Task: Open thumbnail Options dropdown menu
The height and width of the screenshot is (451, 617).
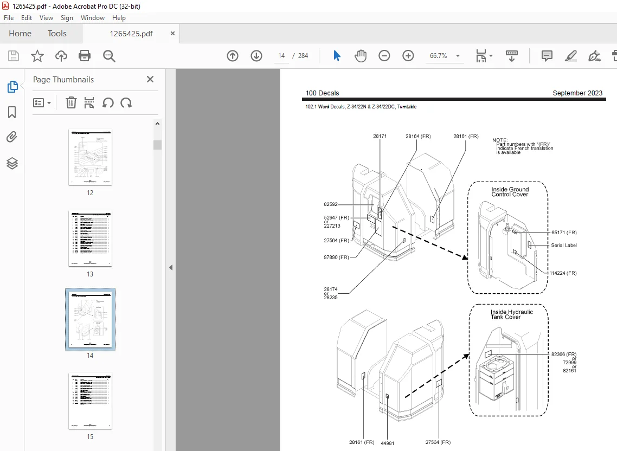Action: click(x=42, y=102)
